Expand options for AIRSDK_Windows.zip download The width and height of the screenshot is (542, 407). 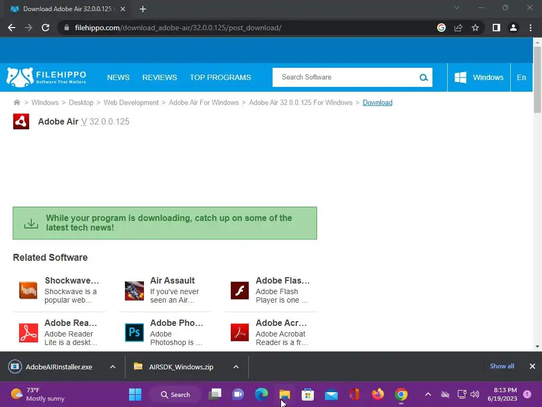pos(236,367)
